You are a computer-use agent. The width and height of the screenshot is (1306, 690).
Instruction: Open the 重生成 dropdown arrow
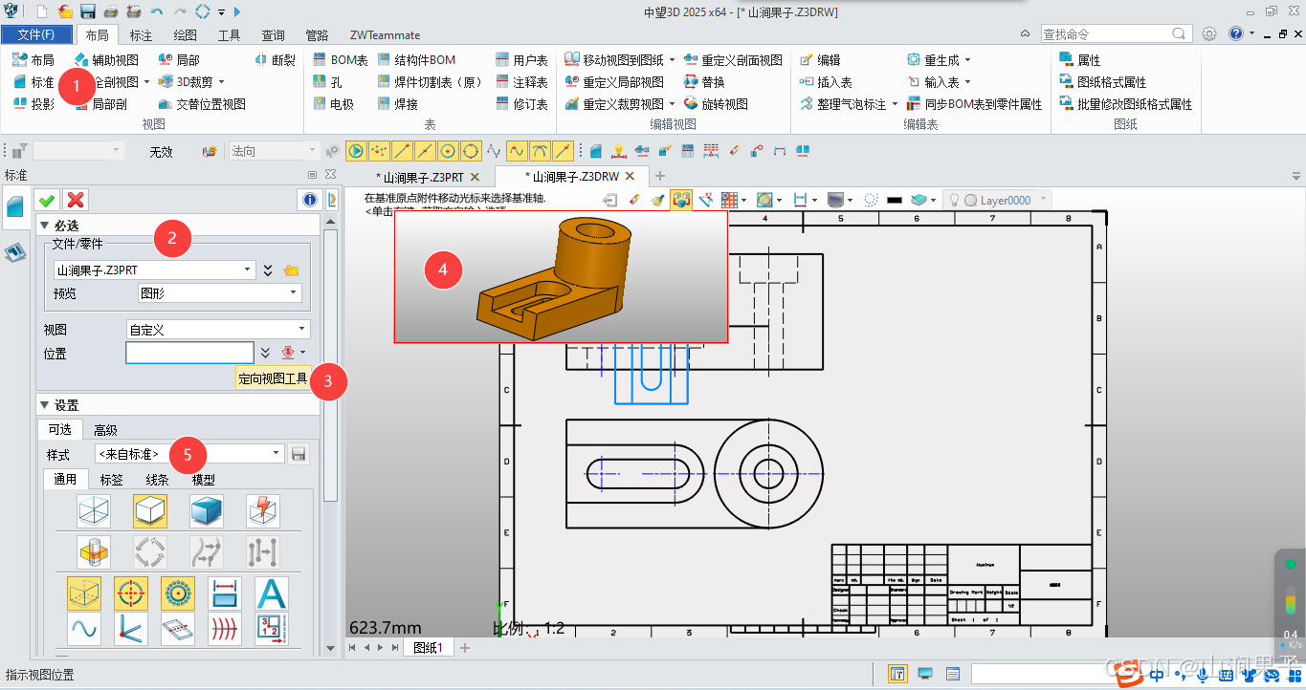click(x=967, y=59)
